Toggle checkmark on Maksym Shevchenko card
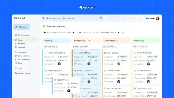Image resolution: width=174 pixels, height=98 pixels. click(x=46, y=53)
